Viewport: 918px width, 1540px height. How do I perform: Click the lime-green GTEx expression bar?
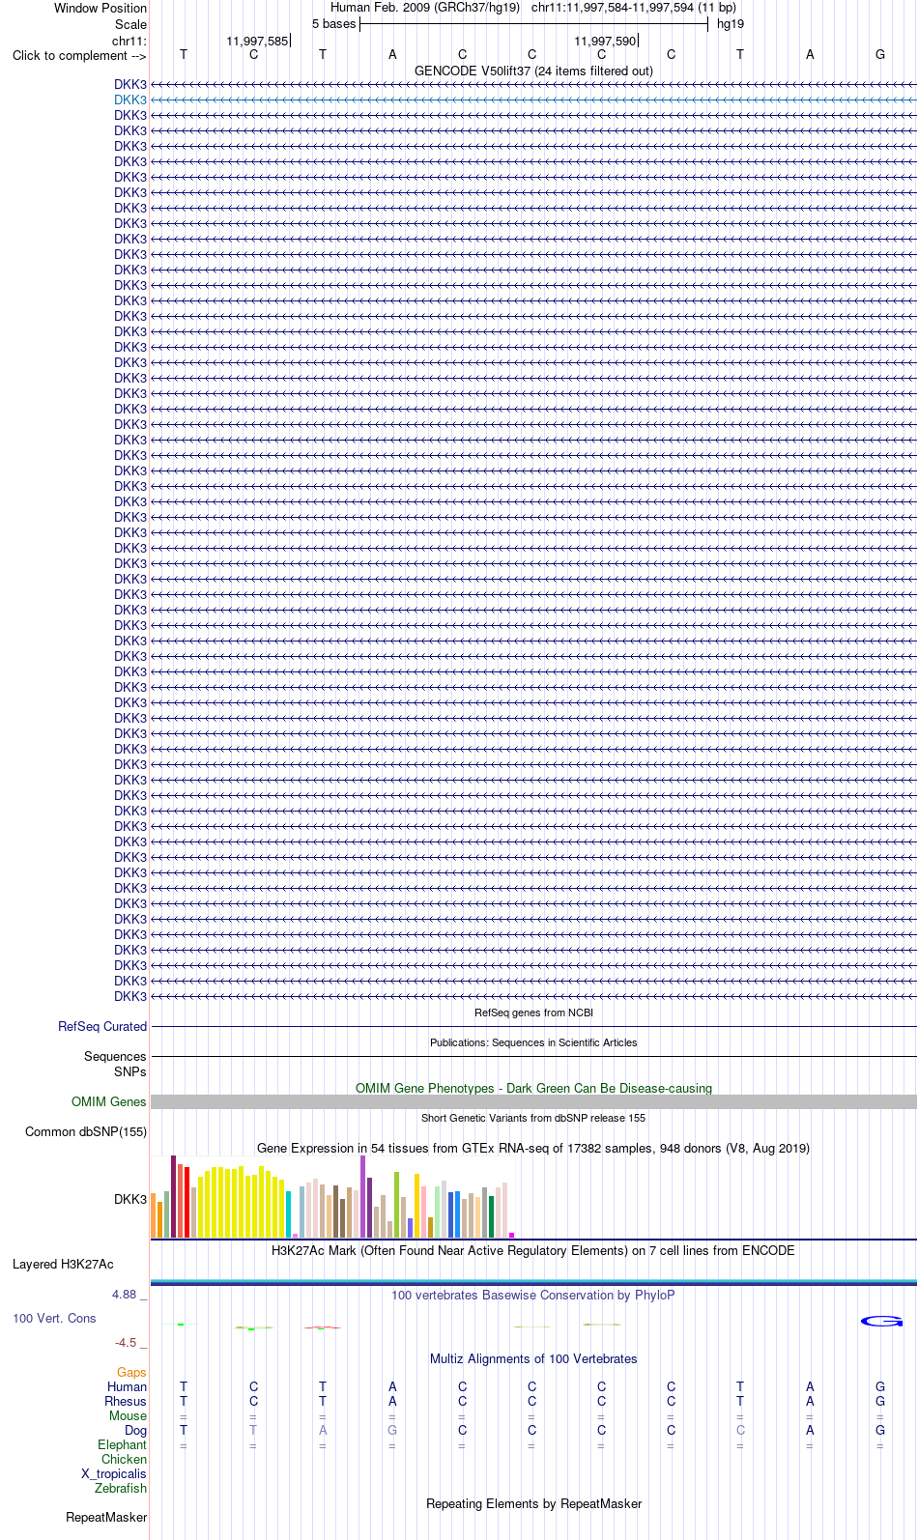click(397, 1205)
